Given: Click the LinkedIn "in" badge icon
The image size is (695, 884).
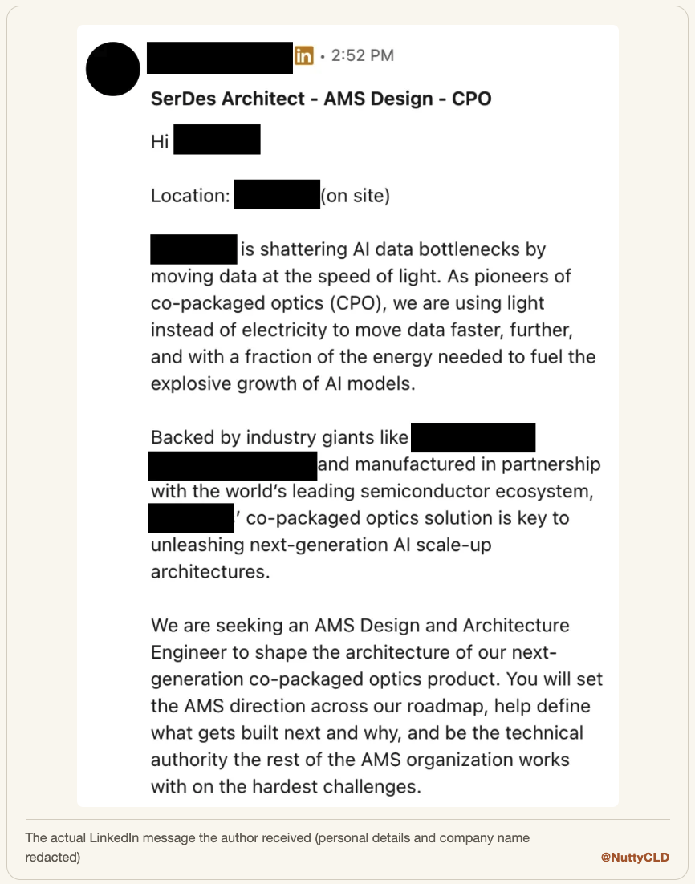Looking at the screenshot, I should coord(303,55).
